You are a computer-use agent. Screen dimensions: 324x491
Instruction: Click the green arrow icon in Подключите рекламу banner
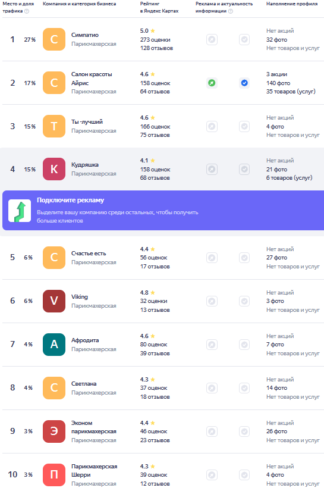tap(20, 211)
